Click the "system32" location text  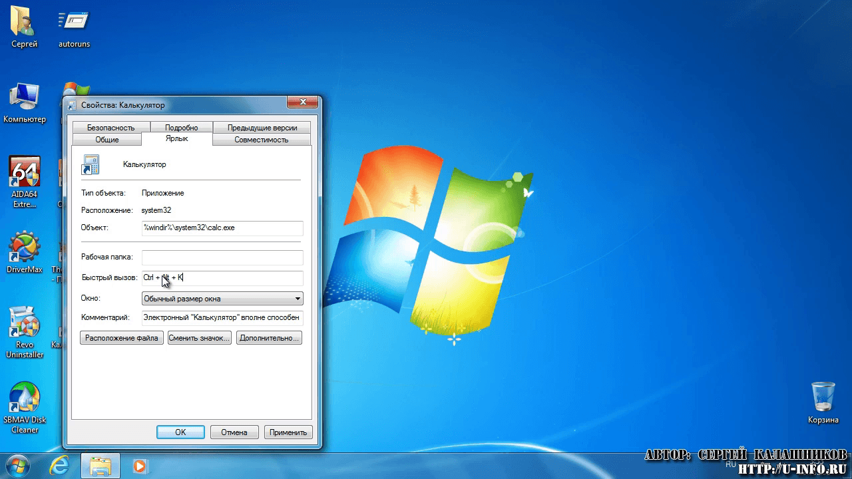coord(156,210)
